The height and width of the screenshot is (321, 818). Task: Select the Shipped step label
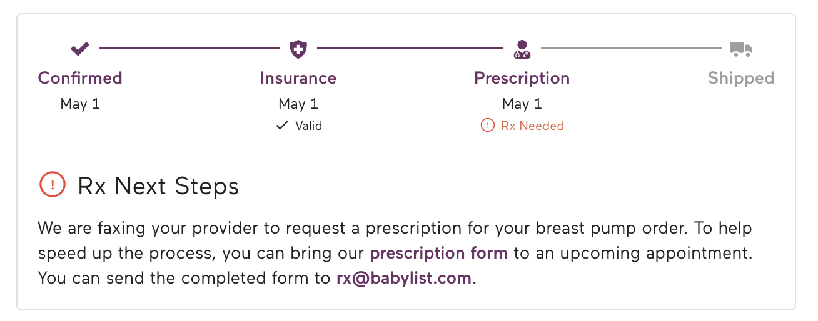click(740, 78)
